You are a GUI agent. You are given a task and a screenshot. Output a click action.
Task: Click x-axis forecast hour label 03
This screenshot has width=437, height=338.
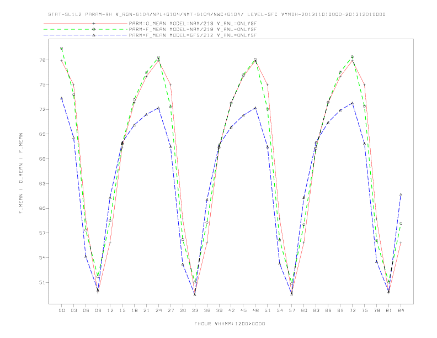click(73, 310)
